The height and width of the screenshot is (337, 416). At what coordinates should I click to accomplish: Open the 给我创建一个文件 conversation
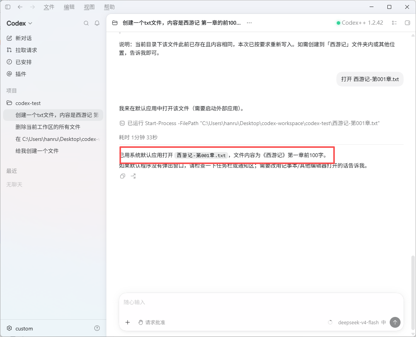click(x=53, y=151)
